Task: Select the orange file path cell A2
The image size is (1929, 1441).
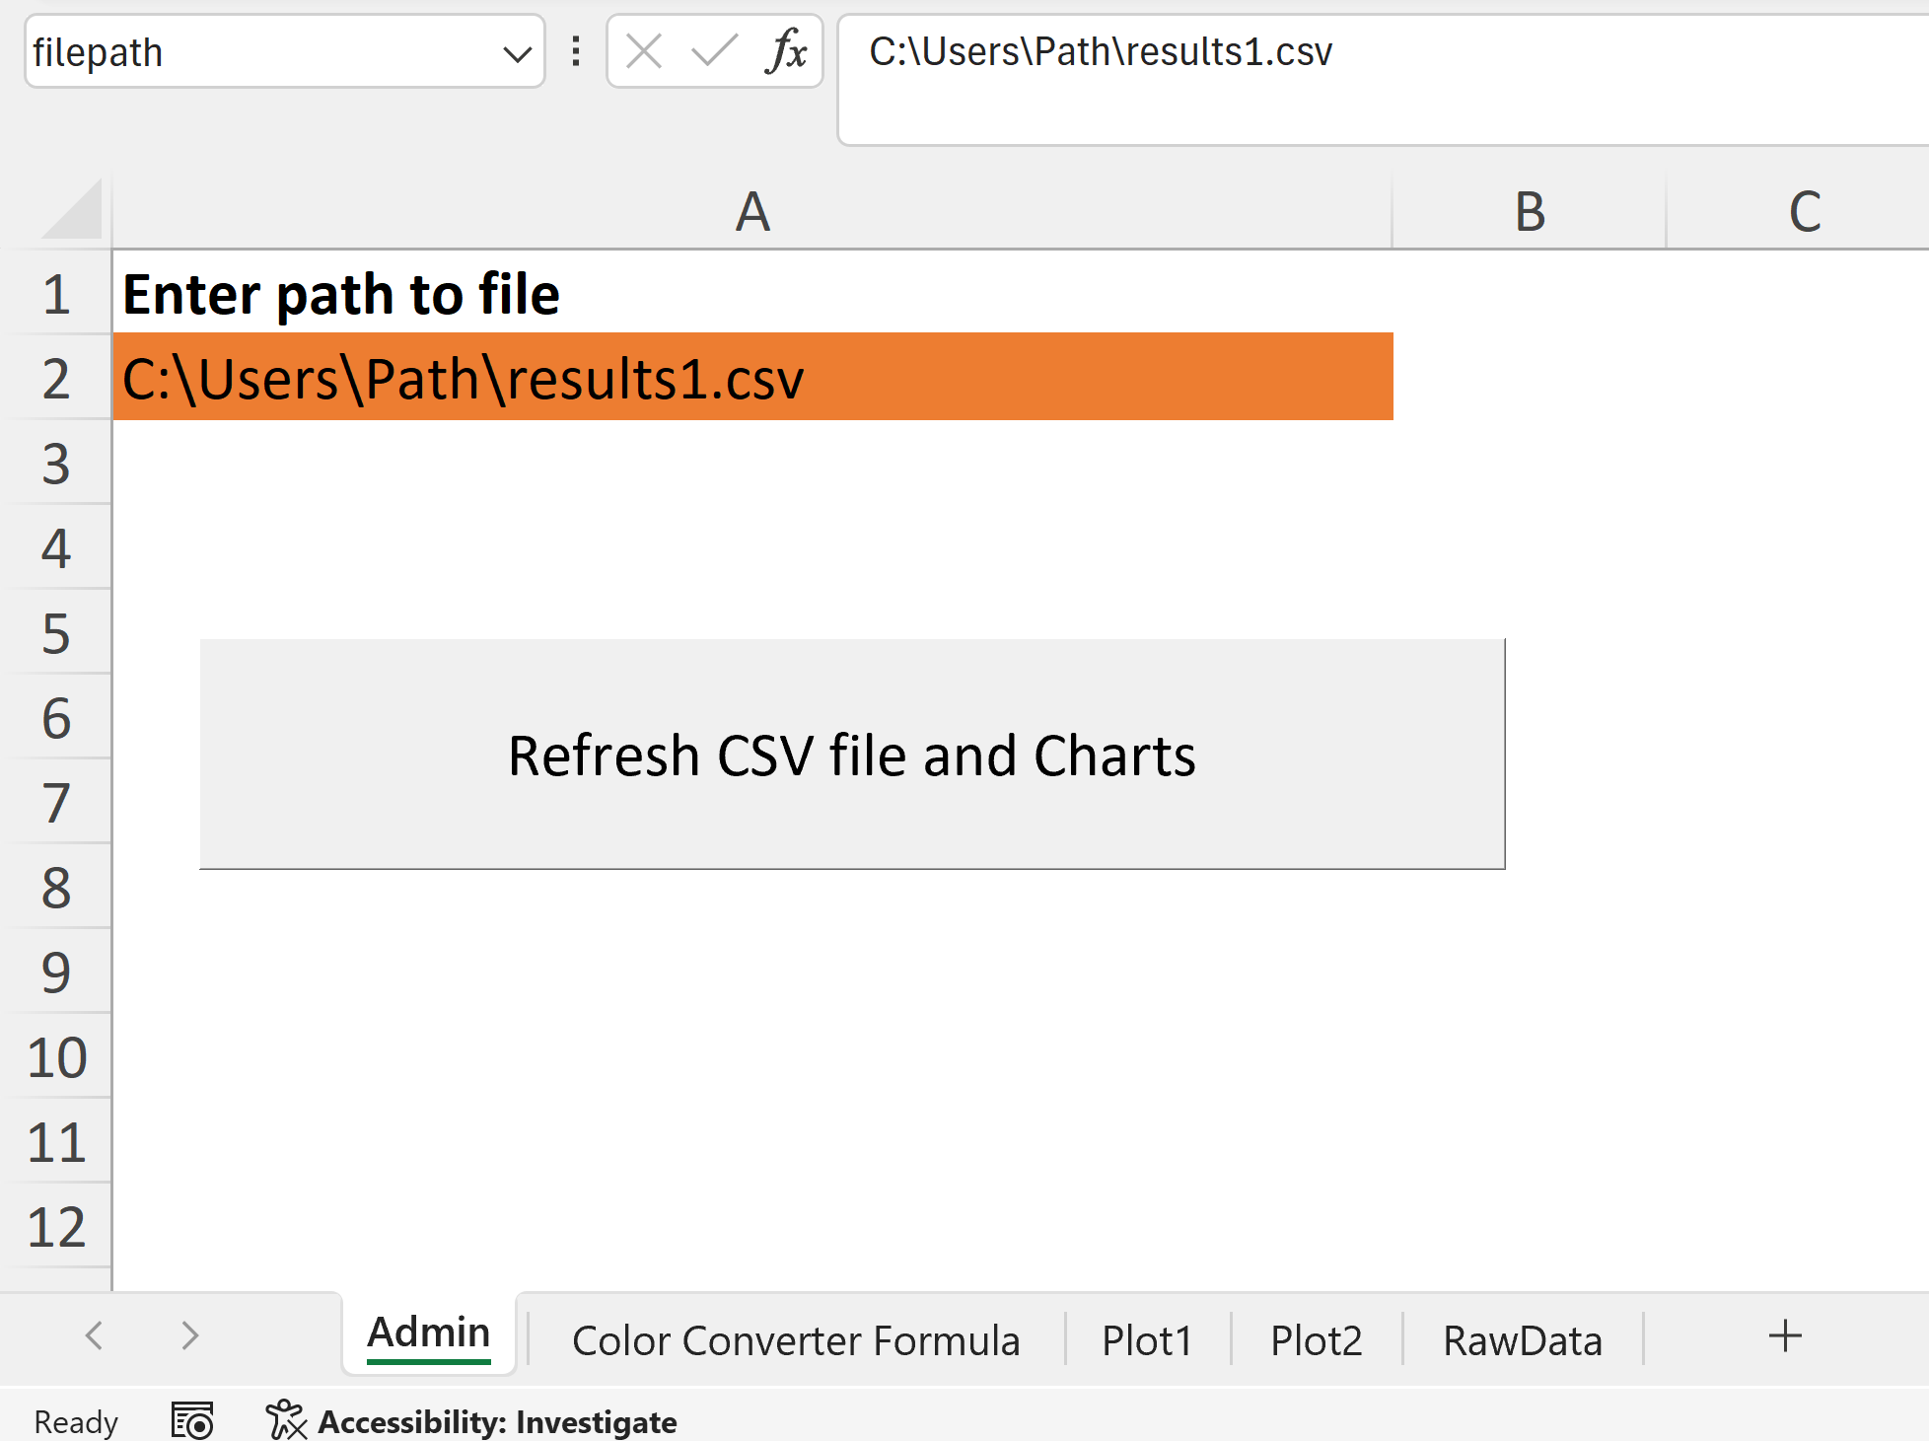Action: [752, 378]
